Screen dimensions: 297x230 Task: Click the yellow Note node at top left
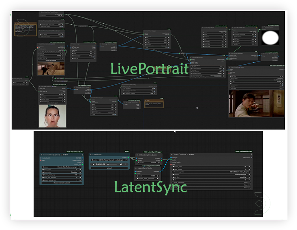coord(25,29)
